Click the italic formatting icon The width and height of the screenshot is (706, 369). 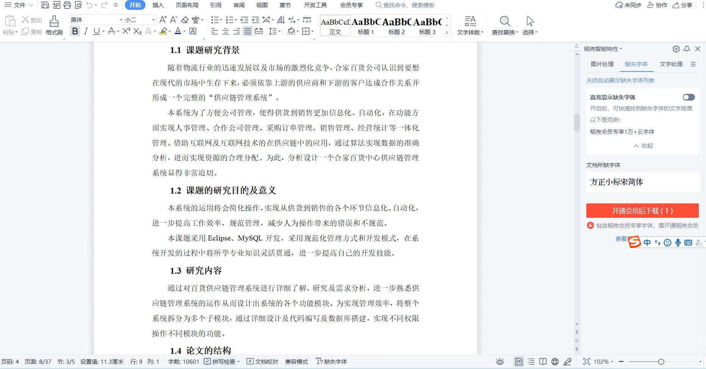(86, 31)
